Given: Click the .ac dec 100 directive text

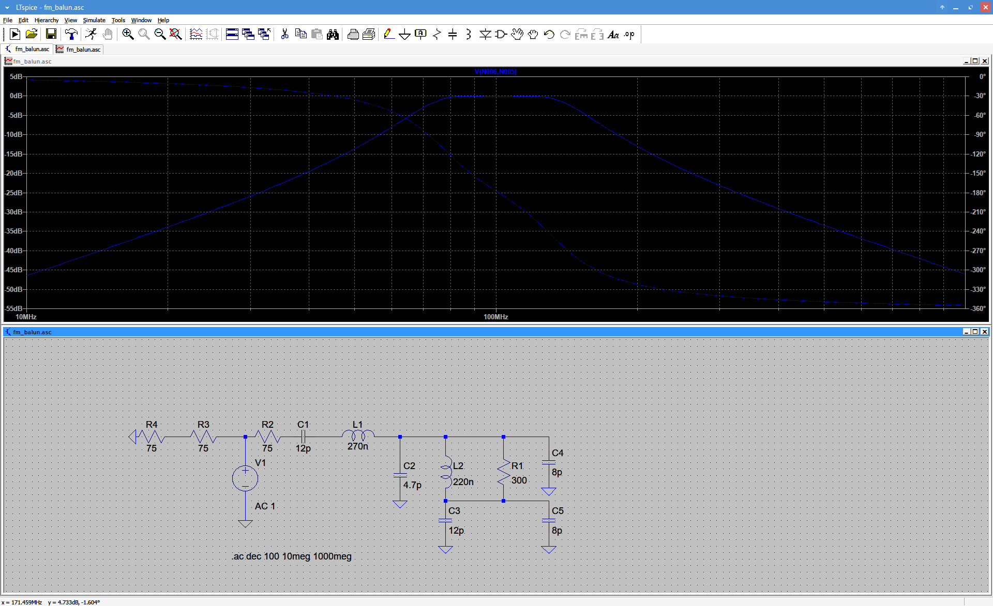Looking at the screenshot, I should click(291, 556).
